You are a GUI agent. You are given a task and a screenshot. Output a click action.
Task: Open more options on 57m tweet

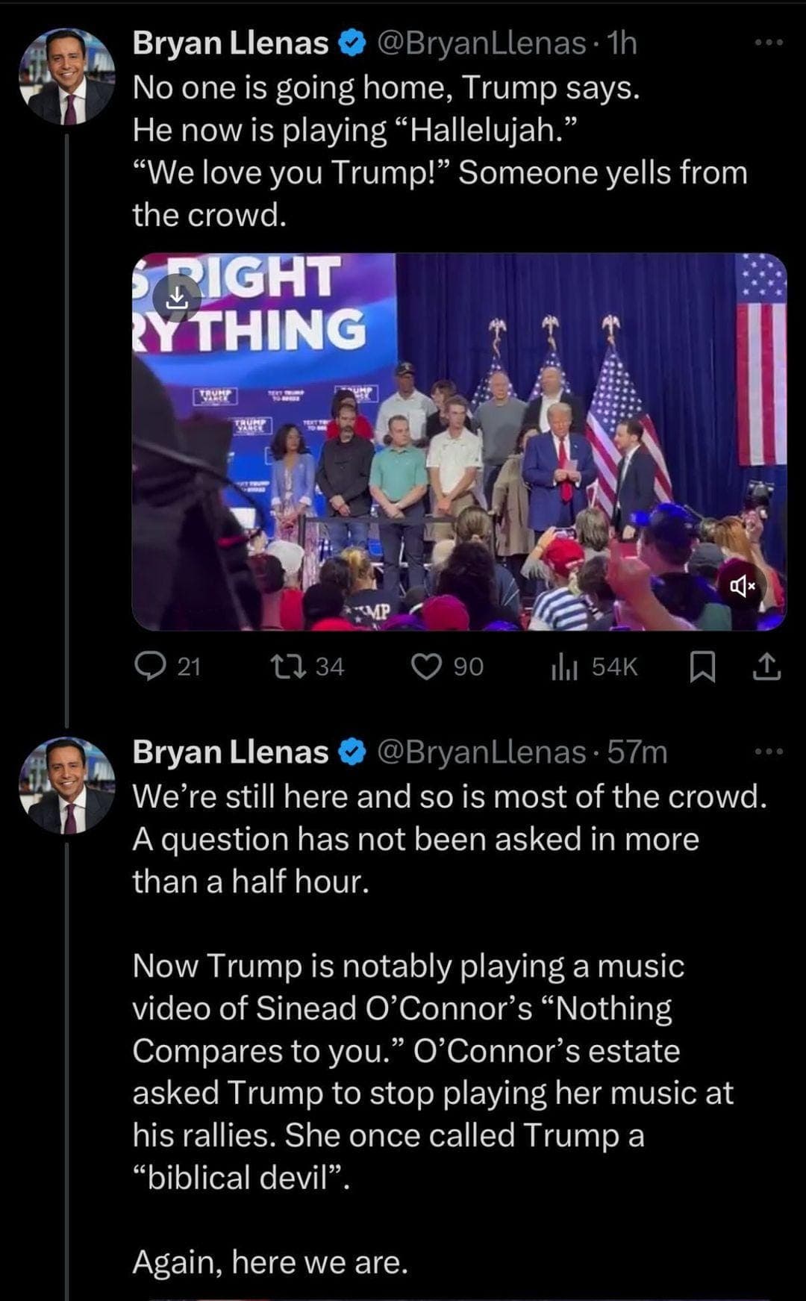pyautogui.click(x=769, y=752)
